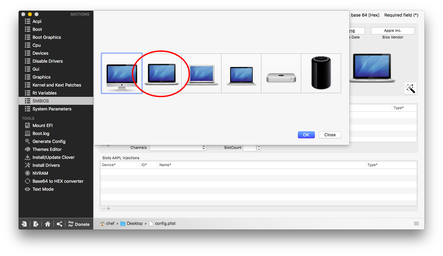The image size is (443, 256).
Task: Select the small MacBook model thumbnail
Action: [241, 73]
